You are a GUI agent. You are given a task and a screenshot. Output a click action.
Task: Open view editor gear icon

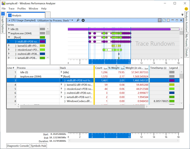(x=83, y=20)
